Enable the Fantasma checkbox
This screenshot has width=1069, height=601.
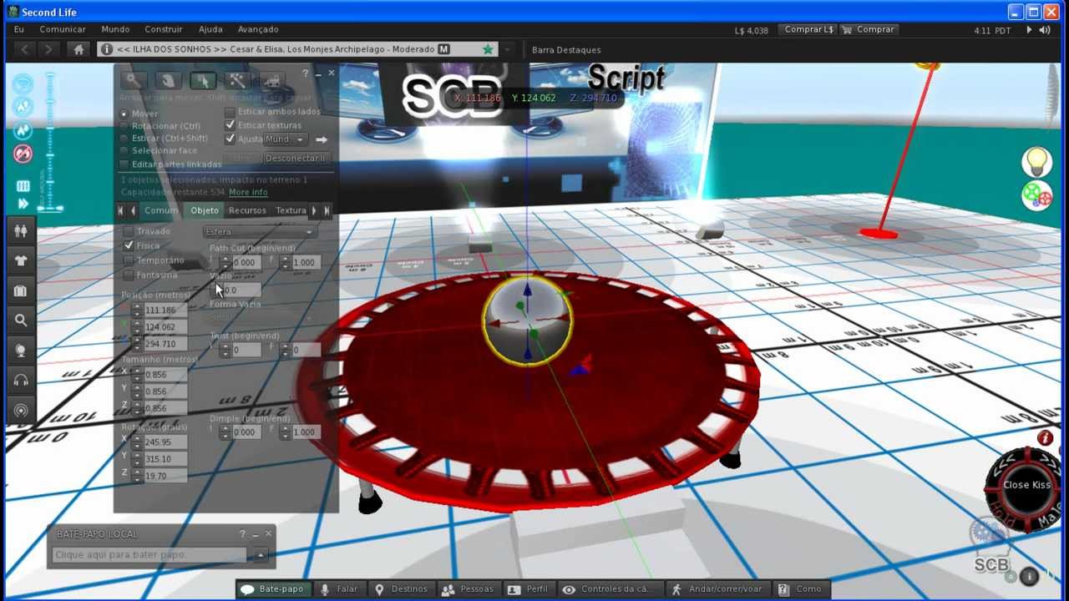coord(128,275)
